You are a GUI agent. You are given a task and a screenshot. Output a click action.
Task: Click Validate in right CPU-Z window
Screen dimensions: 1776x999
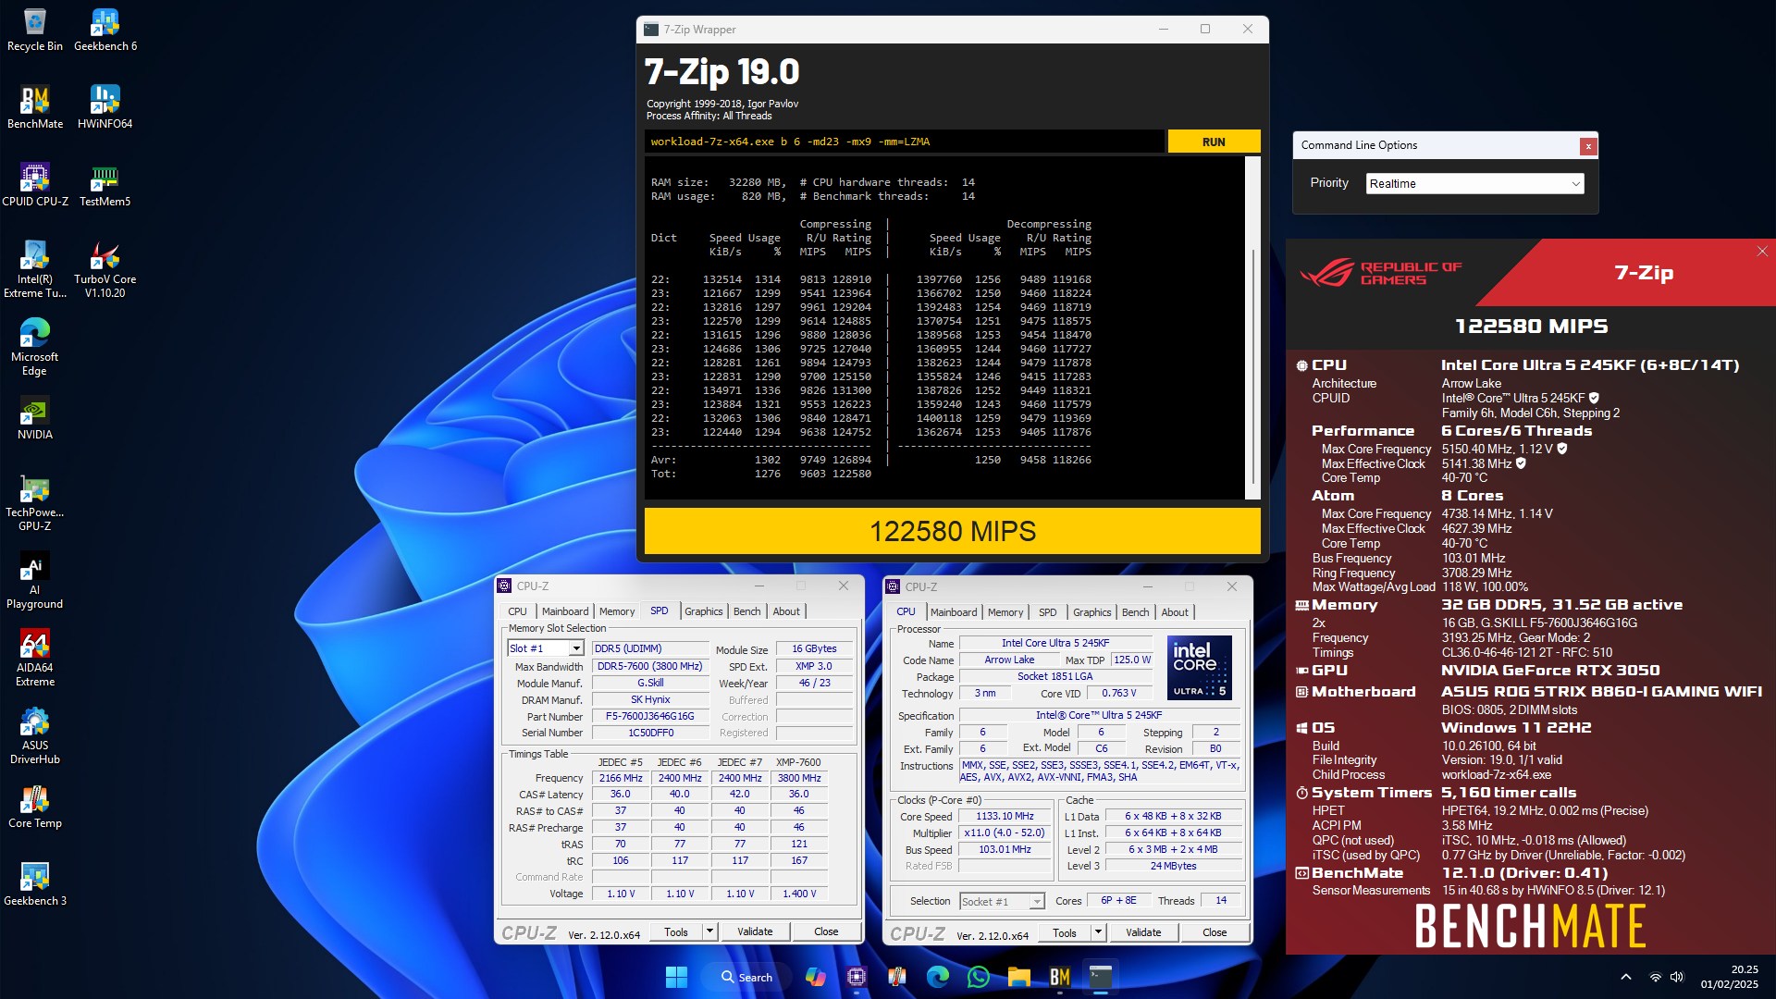coord(1143,933)
